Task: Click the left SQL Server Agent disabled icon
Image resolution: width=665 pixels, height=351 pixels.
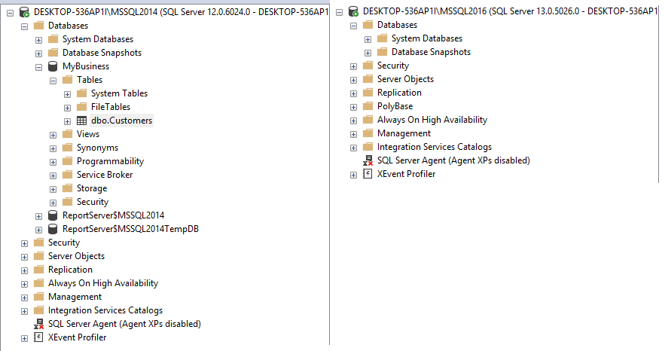Action: [38, 324]
